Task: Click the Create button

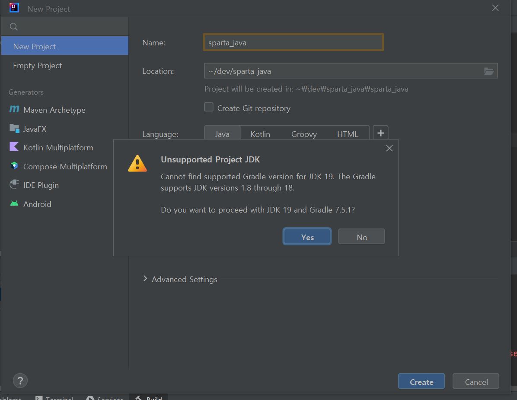Action: tap(421, 381)
